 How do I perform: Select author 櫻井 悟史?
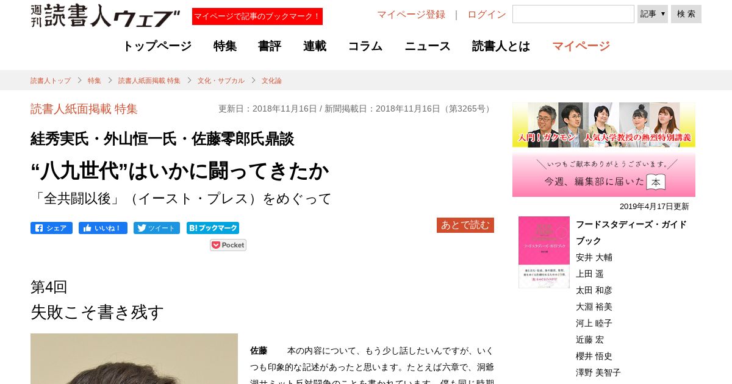point(594,356)
